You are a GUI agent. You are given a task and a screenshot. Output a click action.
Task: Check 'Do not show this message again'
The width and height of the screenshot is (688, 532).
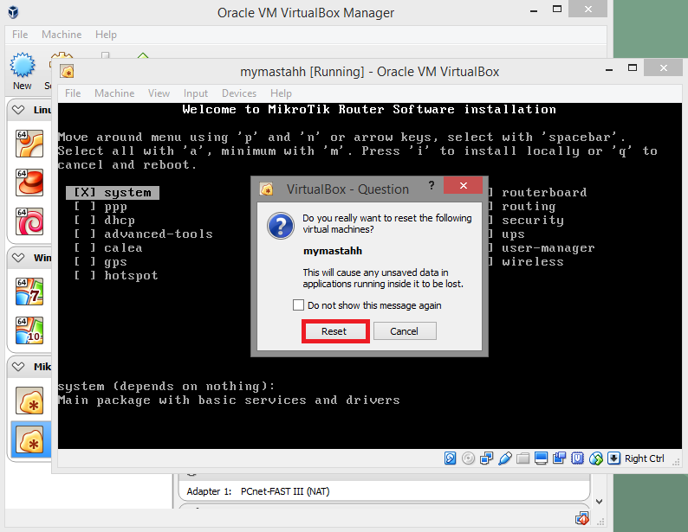point(298,305)
